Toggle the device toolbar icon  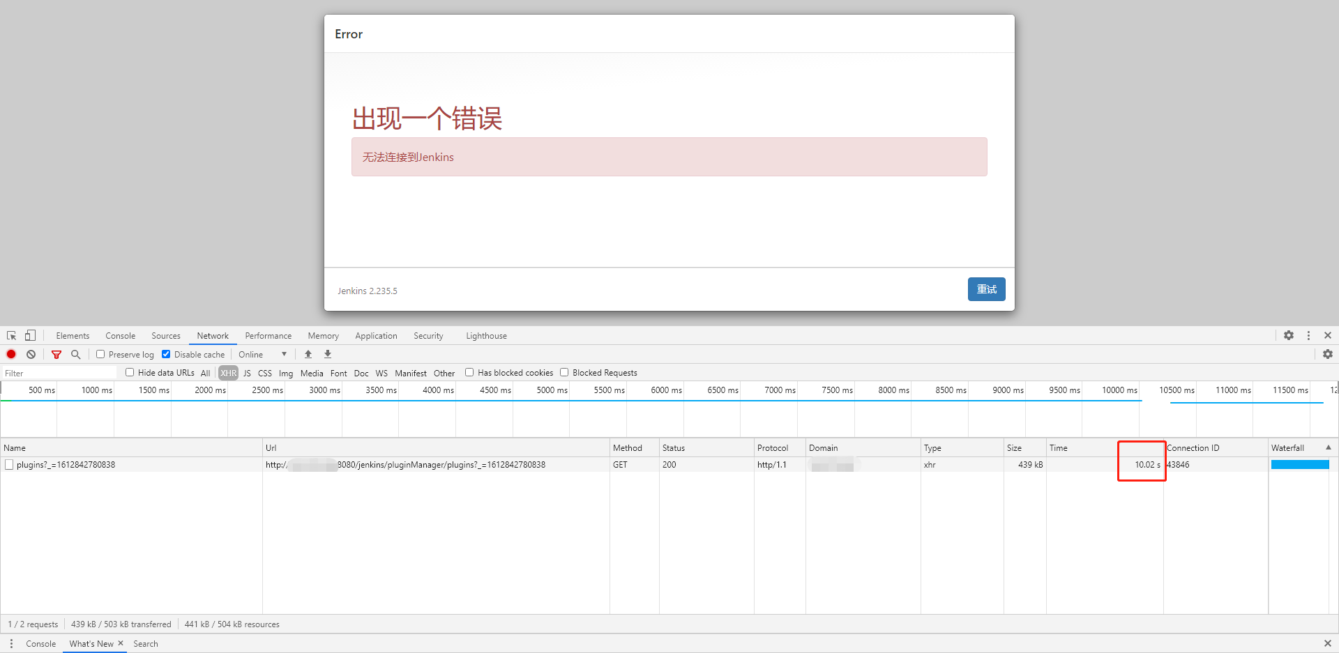[30, 335]
